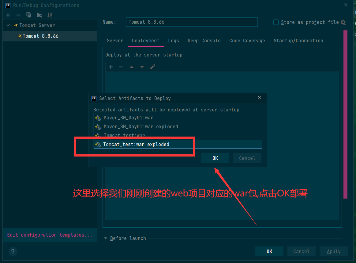Screen dimensions: 356x263
Task: Click the pink vertical scrollbar
Action: point(346,114)
